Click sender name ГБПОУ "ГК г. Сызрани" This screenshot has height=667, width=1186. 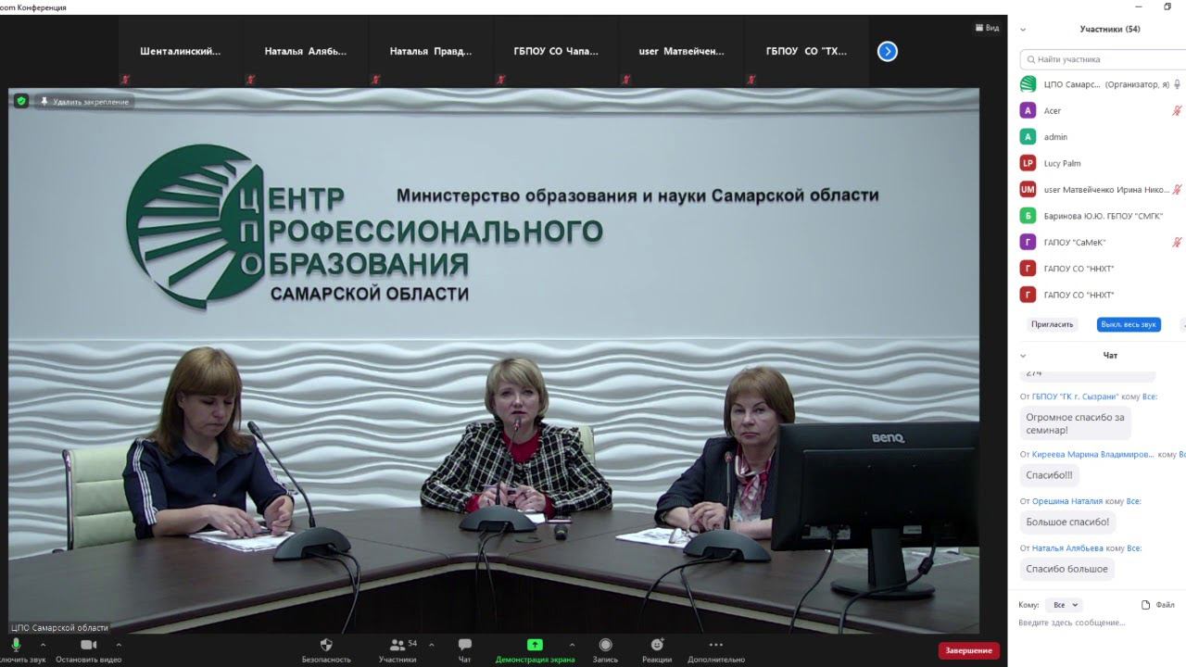1075,396
